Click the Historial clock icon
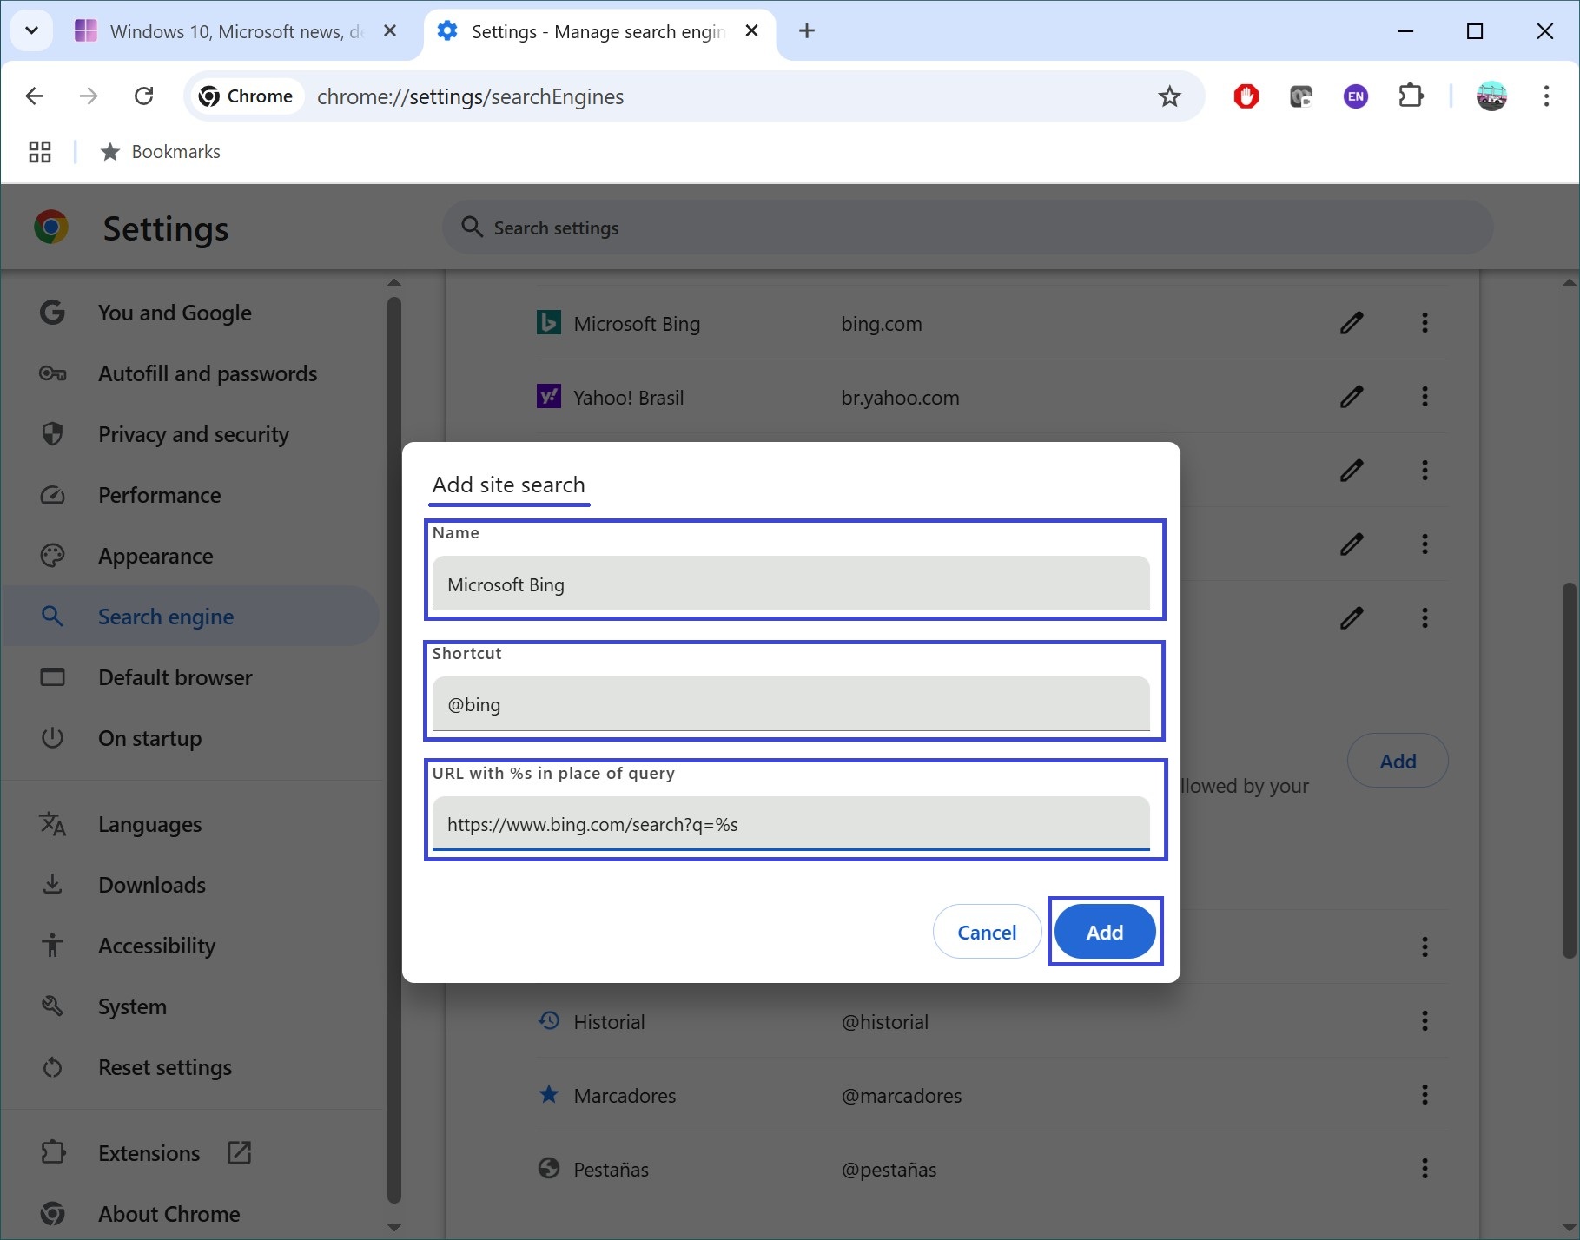 click(x=548, y=1020)
